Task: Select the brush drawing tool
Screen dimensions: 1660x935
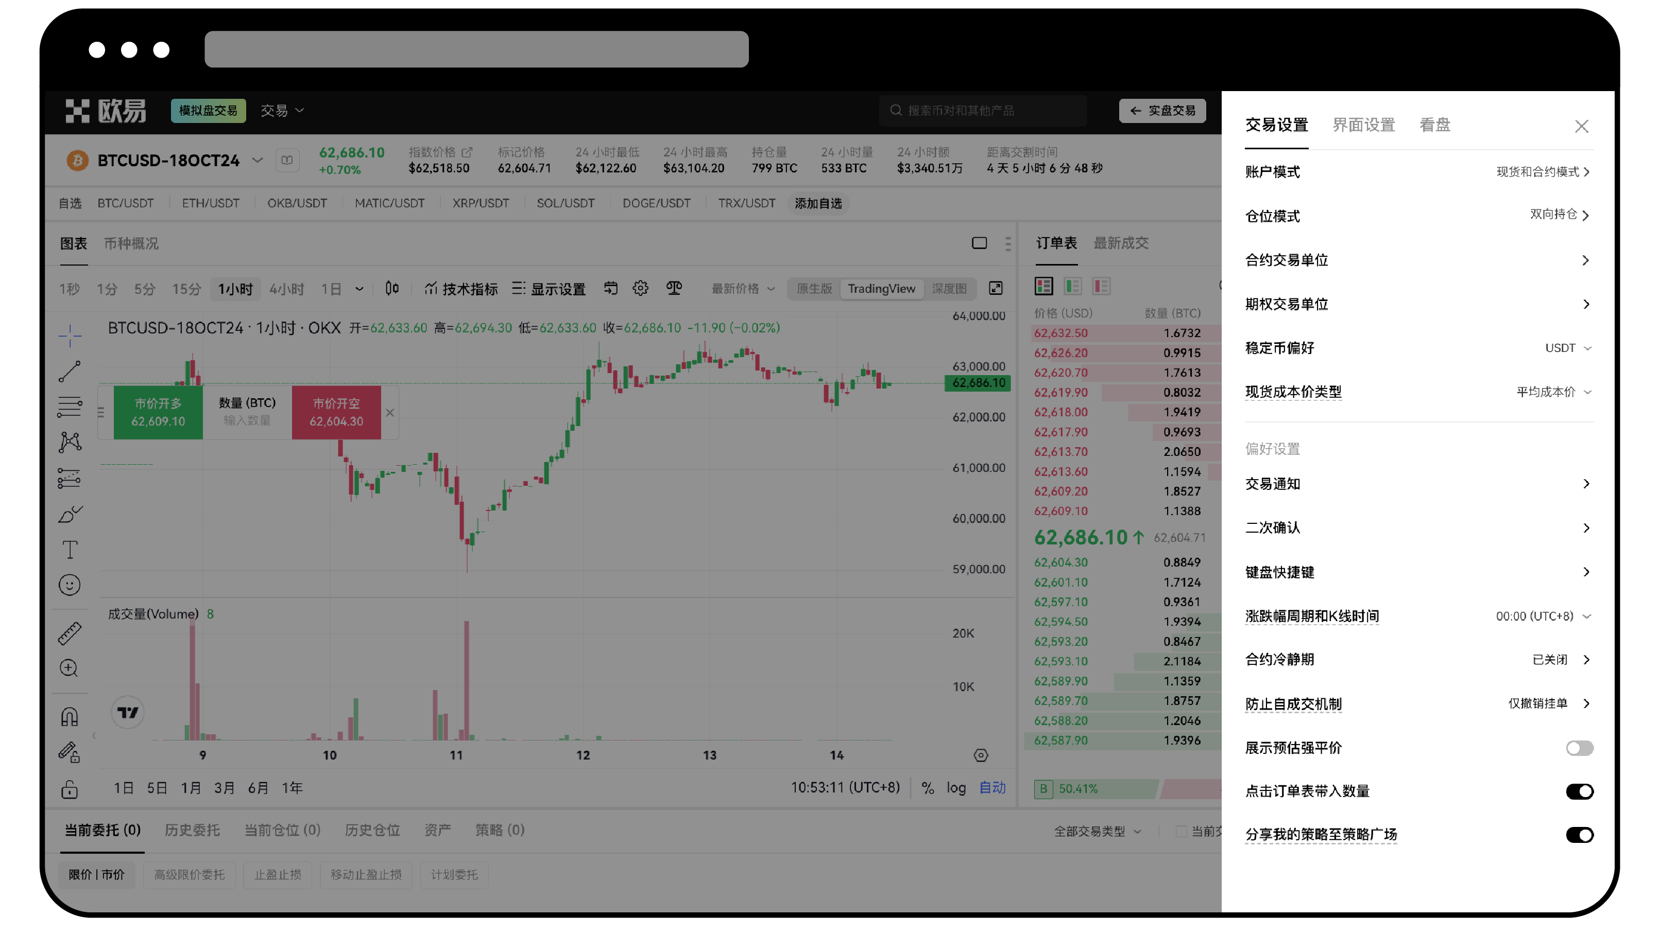Action: [x=70, y=514]
